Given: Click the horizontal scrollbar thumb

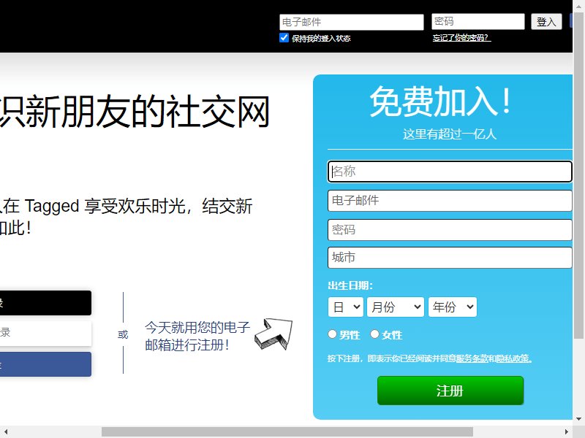Looking at the screenshot, I should point(287,431).
